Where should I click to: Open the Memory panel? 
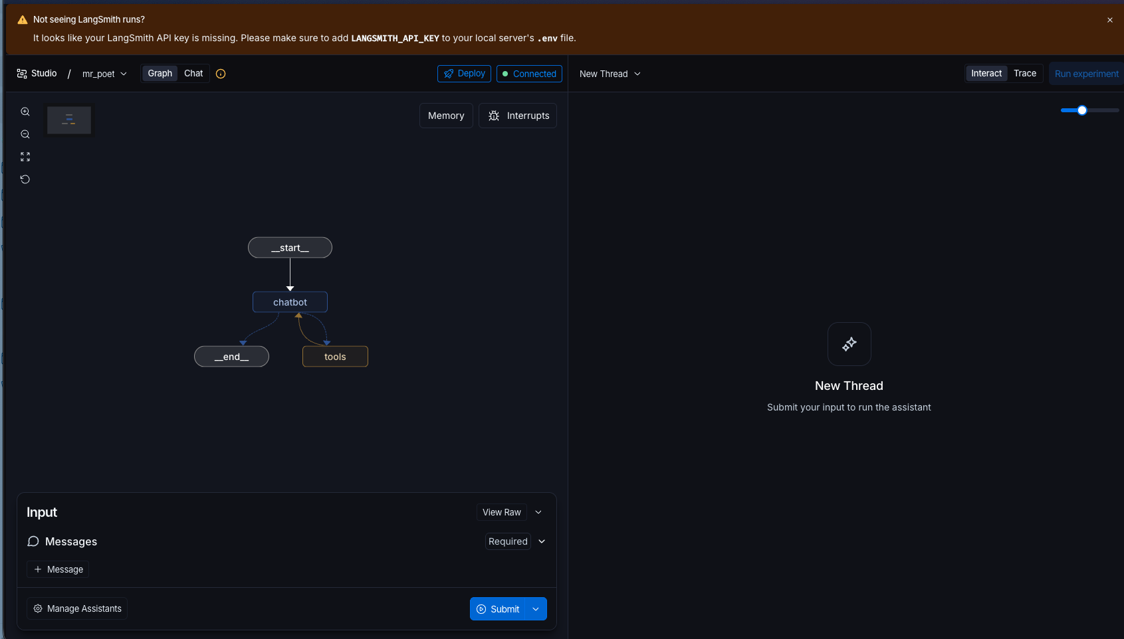446,116
